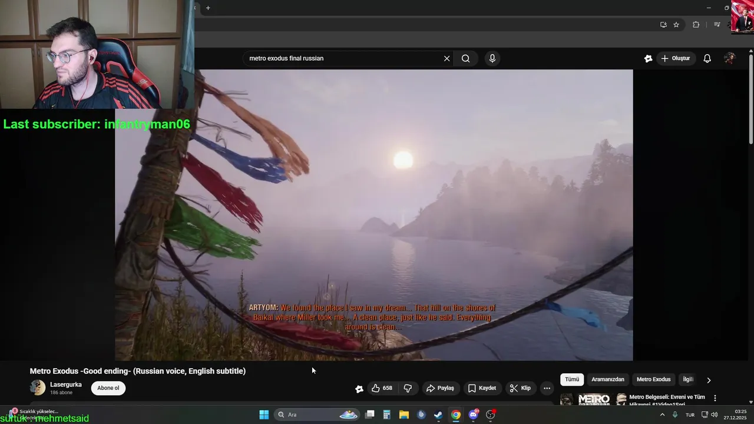This screenshot has width=754, height=424.
Task: Select the Tümü filter chip
Action: tap(572, 379)
